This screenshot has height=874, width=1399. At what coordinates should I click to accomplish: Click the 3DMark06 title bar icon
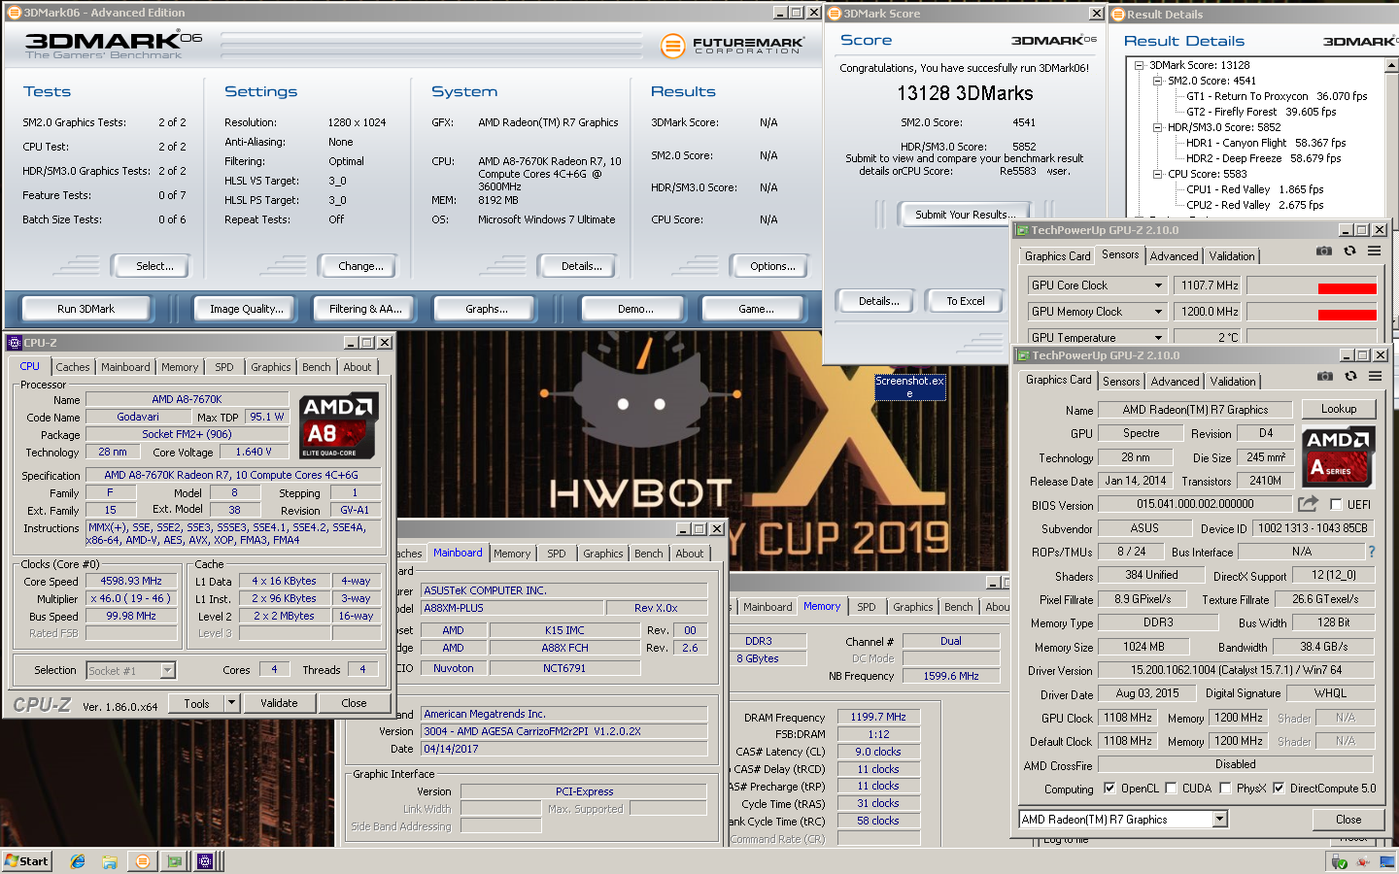point(15,13)
